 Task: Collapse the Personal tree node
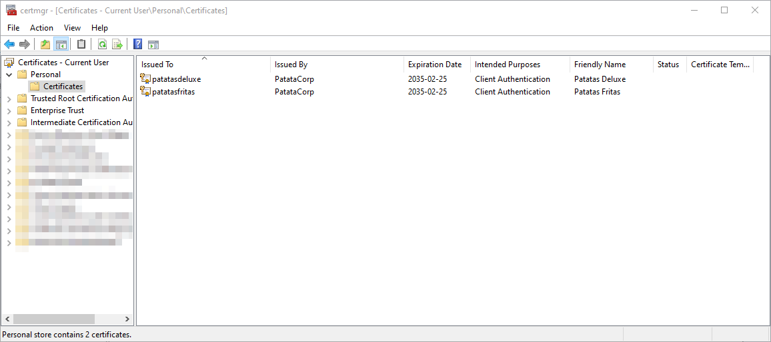9,75
